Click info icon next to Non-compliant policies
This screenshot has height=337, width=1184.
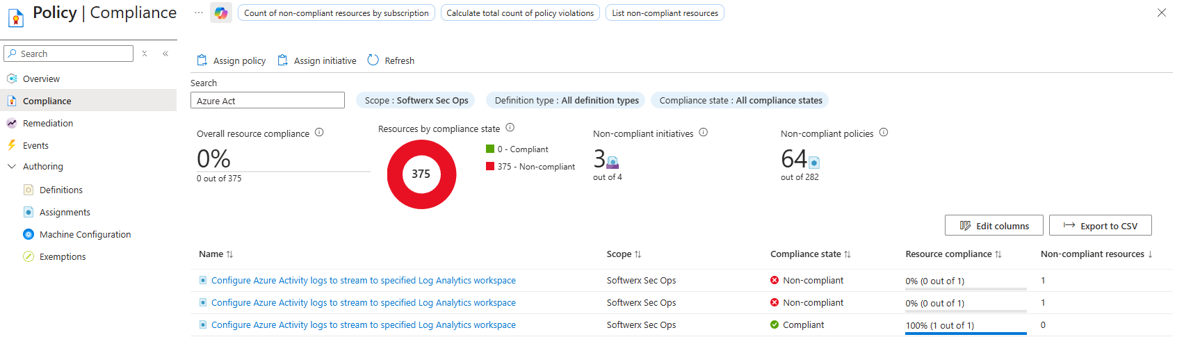884,133
